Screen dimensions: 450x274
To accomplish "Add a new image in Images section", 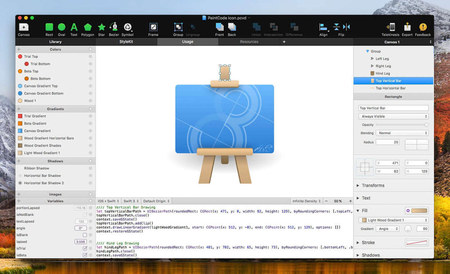I will coord(19,194).
